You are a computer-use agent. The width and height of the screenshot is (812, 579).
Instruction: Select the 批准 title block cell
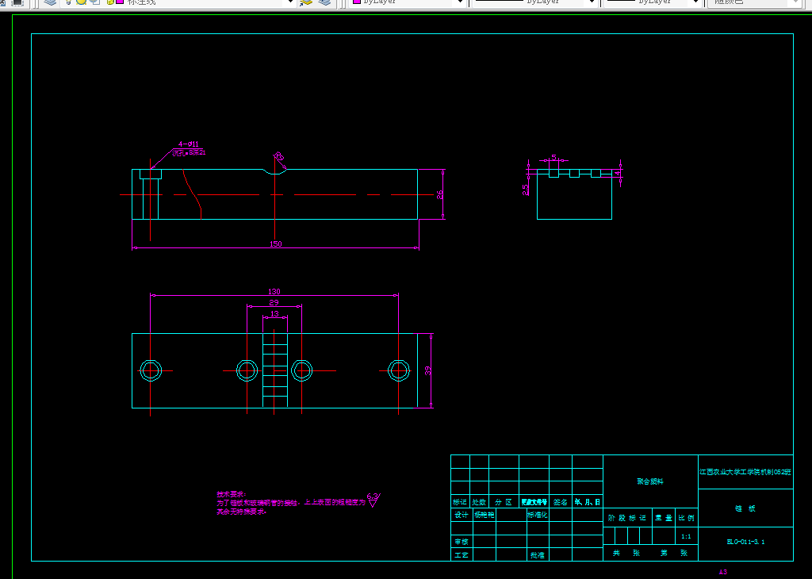tap(538, 554)
